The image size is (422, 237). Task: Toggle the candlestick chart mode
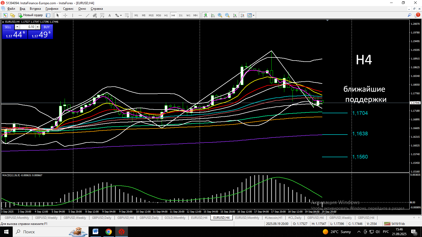pyautogui.click(x=205, y=15)
